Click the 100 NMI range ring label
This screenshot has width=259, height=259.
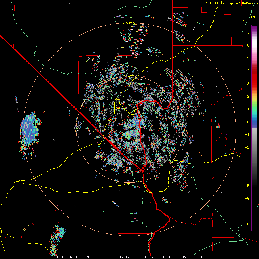pos(129,23)
